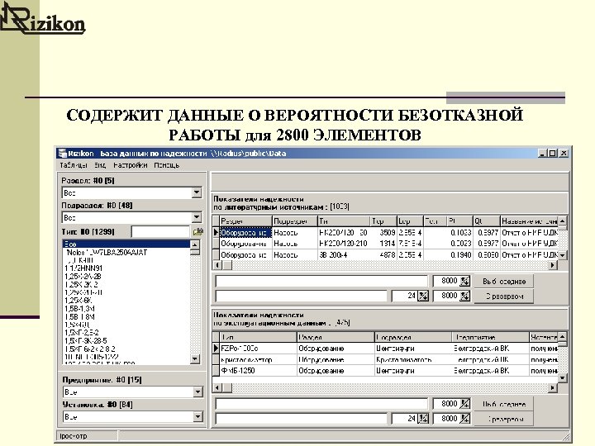595x446 pixels.
Task: Click the 24 value field in literature panel
Action: 404,296
